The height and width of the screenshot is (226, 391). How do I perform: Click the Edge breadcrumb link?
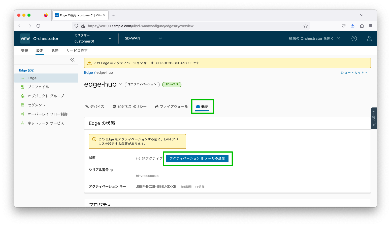coord(88,72)
